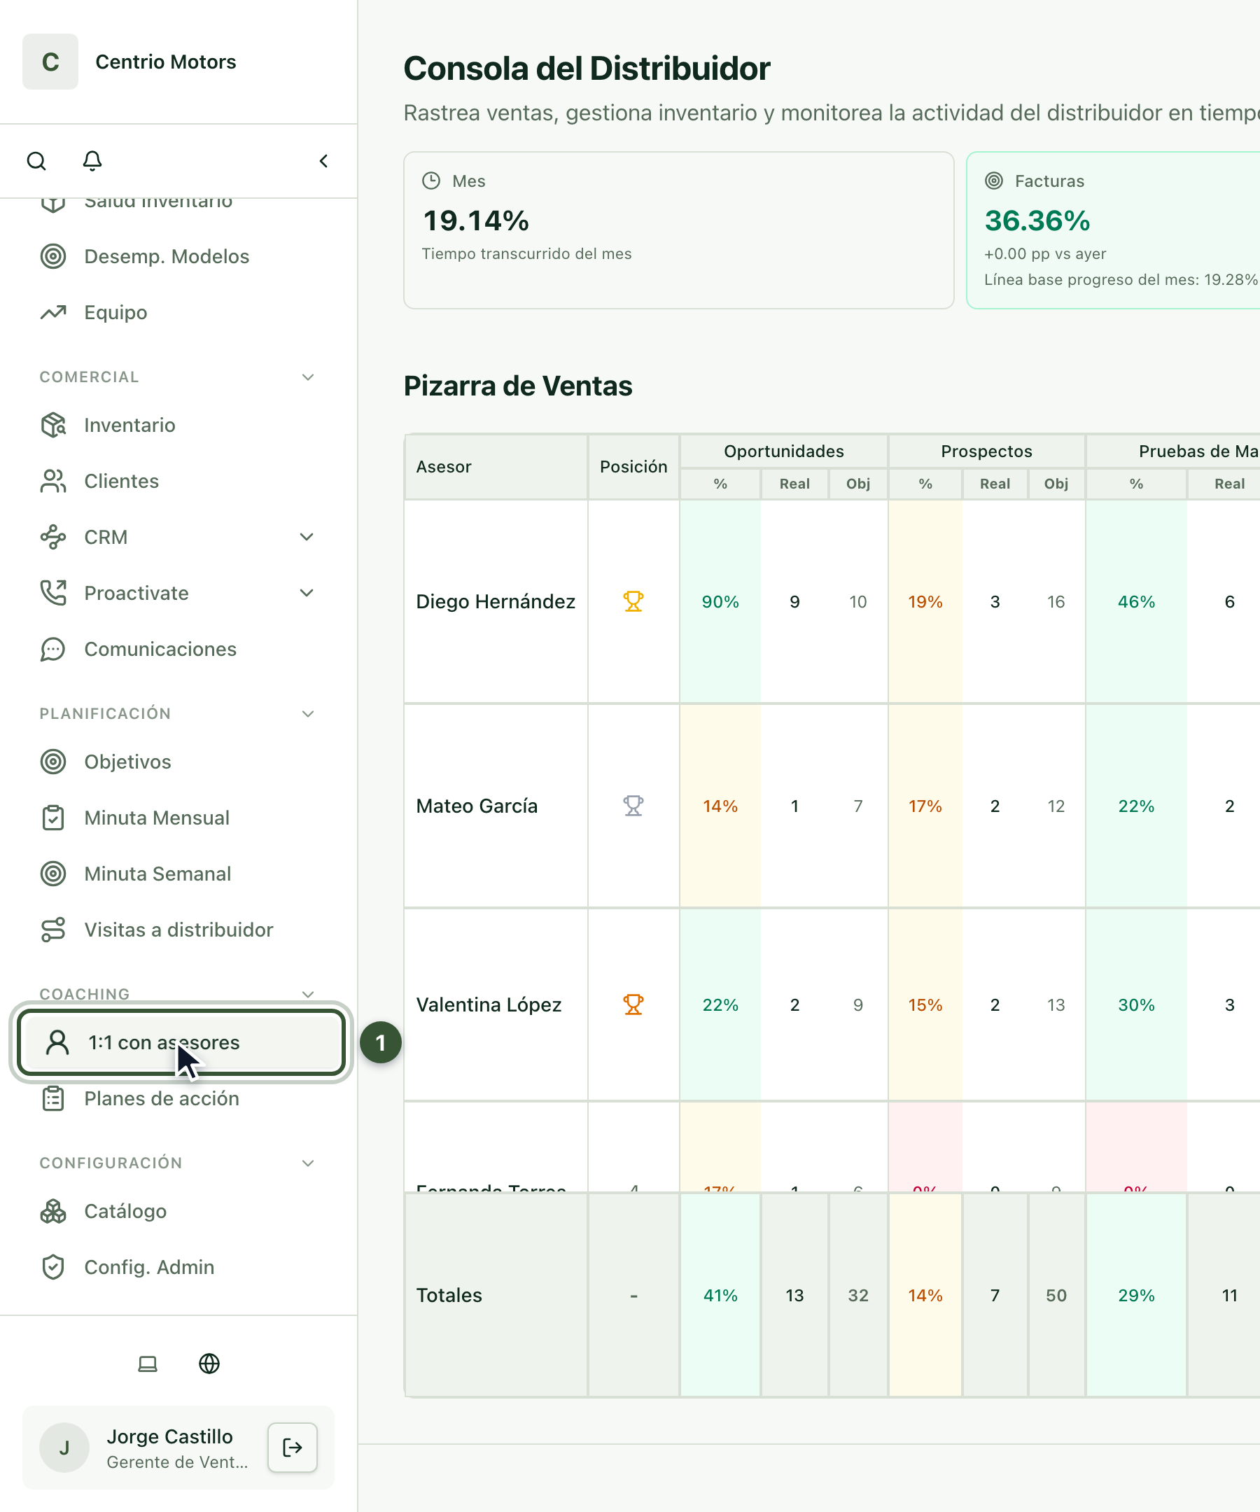Click the Visitas a distribuidor route icon

(x=53, y=930)
